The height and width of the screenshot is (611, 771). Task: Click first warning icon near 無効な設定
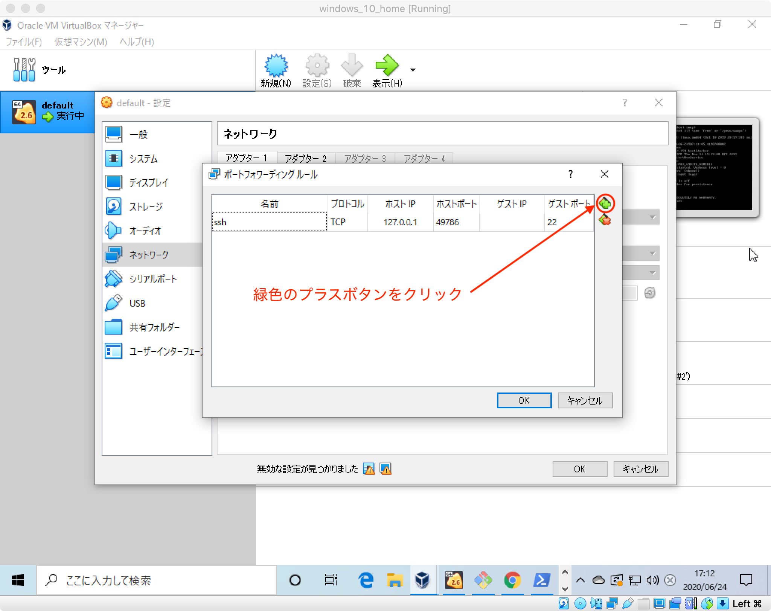coord(369,469)
